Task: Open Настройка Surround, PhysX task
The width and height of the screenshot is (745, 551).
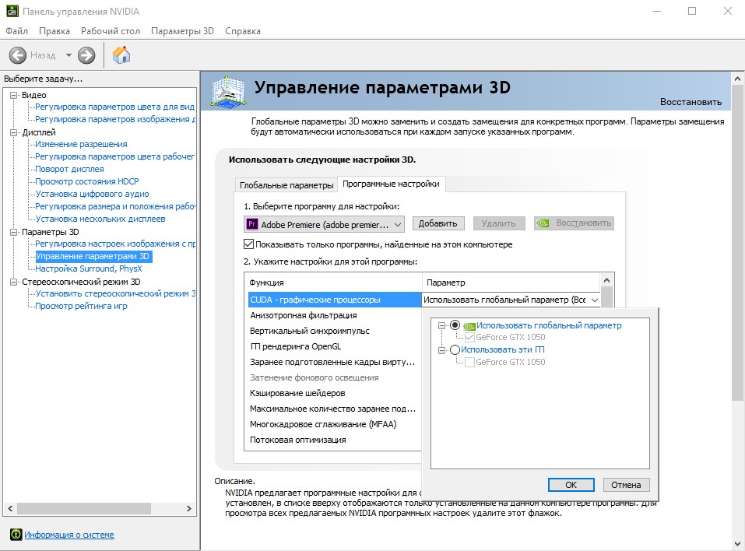Action: 89,268
